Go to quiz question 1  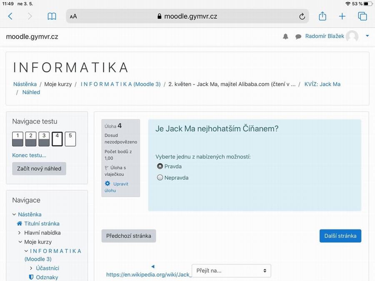click(17, 139)
